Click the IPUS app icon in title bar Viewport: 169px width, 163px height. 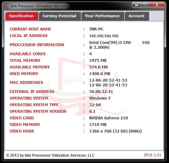point(6,6)
